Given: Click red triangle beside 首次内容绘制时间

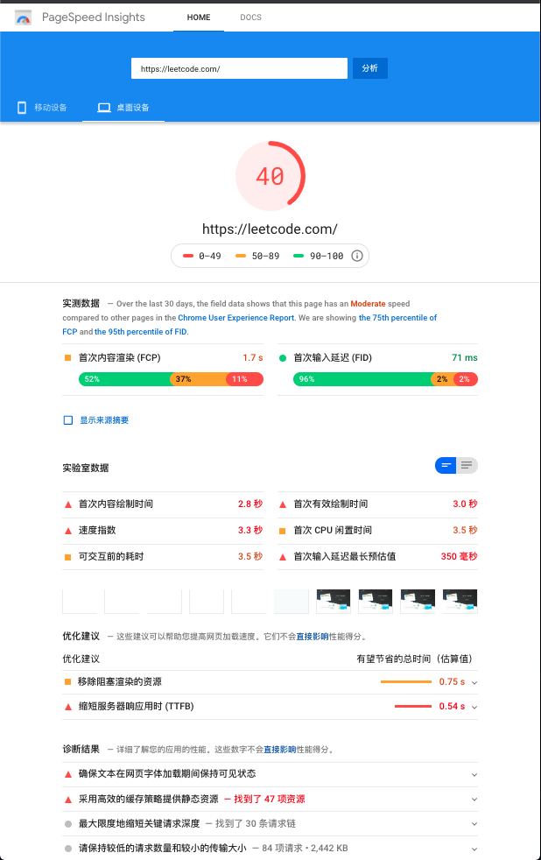Looking at the screenshot, I should [x=68, y=504].
